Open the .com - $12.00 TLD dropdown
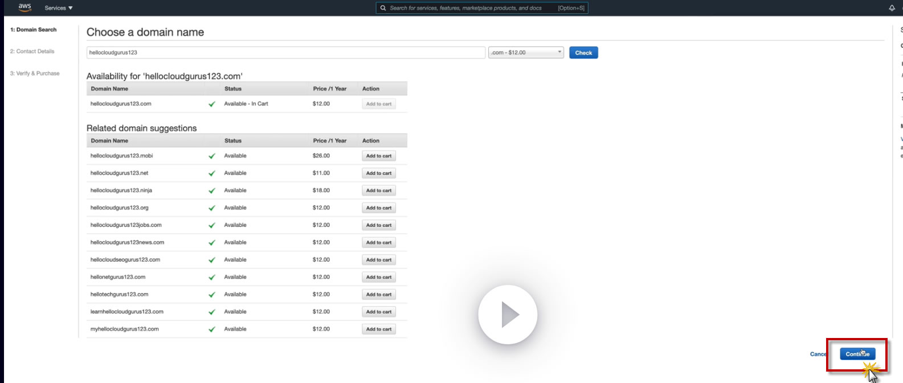The image size is (903, 383). [526, 52]
